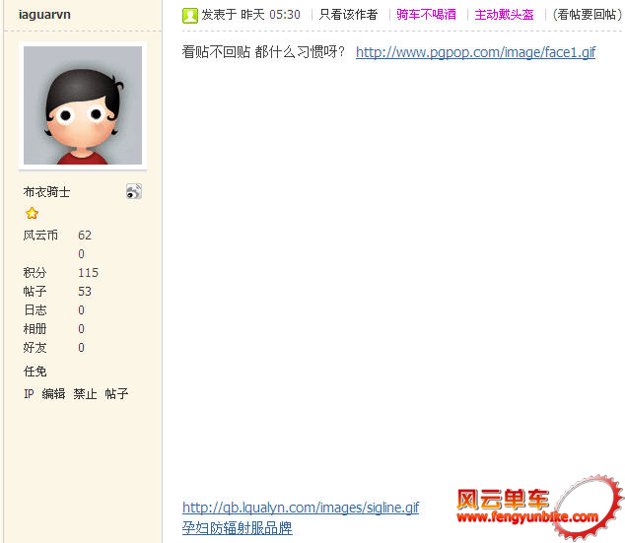The image size is (625, 543).
Task: Open the 好友 count value
Action: tap(81, 348)
